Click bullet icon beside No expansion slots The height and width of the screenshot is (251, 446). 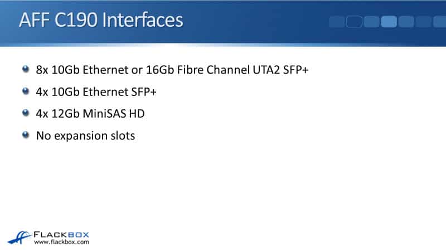(26, 135)
